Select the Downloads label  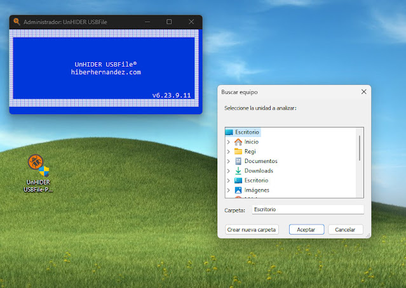(x=259, y=171)
